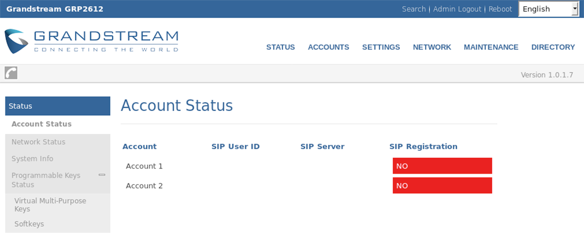This screenshot has width=584, height=238.
Task: Click Account 1 NO registration status
Action: (442, 166)
